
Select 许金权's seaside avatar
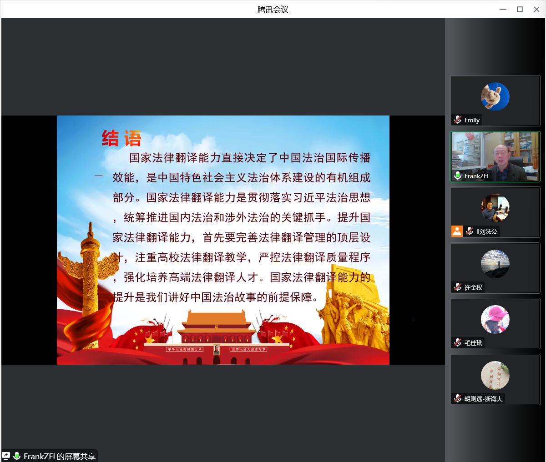tap(495, 264)
